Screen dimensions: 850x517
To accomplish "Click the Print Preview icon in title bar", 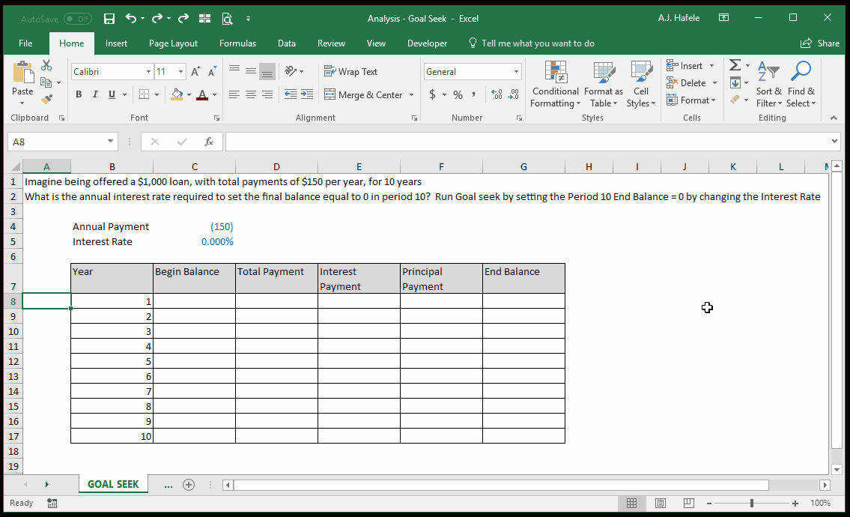I will tap(227, 19).
